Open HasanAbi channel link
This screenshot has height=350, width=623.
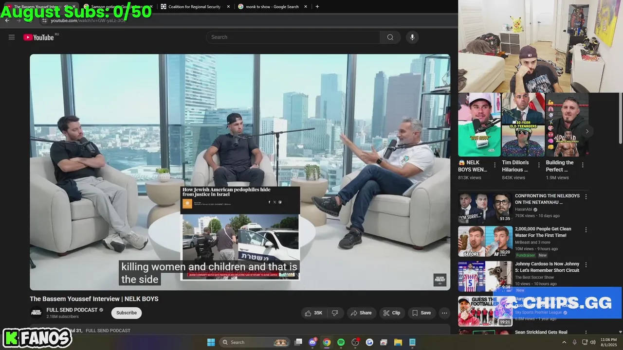point(524,210)
